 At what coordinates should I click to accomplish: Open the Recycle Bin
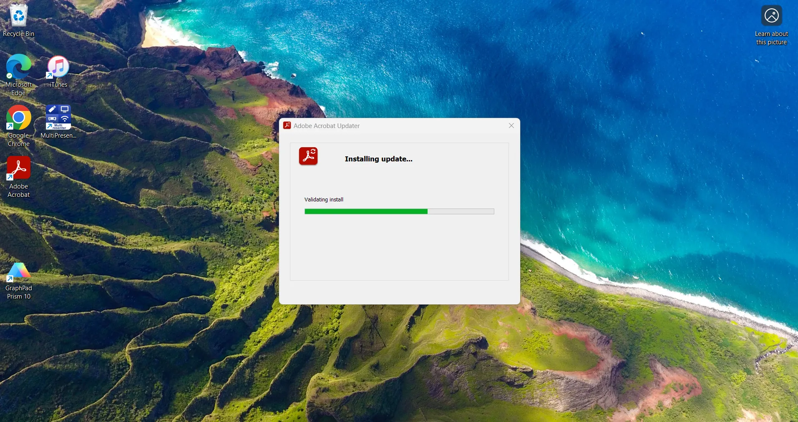[x=18, y=16]
